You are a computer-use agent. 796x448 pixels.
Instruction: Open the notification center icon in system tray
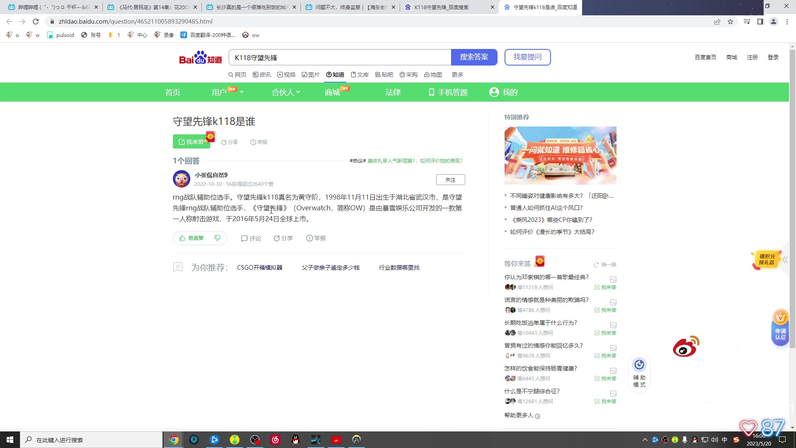click(x=782, y=440)
